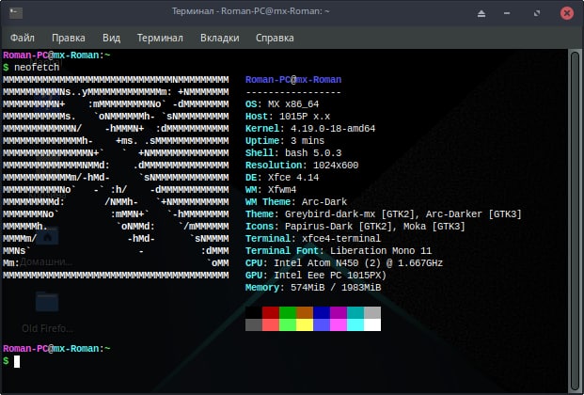Click the black color block in neofetch palette
584x395 pixels.
click(x=254, y=312)
